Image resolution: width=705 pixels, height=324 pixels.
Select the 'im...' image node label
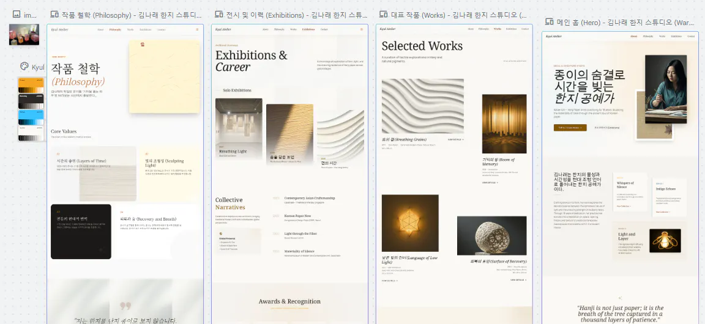coord(30,15)
